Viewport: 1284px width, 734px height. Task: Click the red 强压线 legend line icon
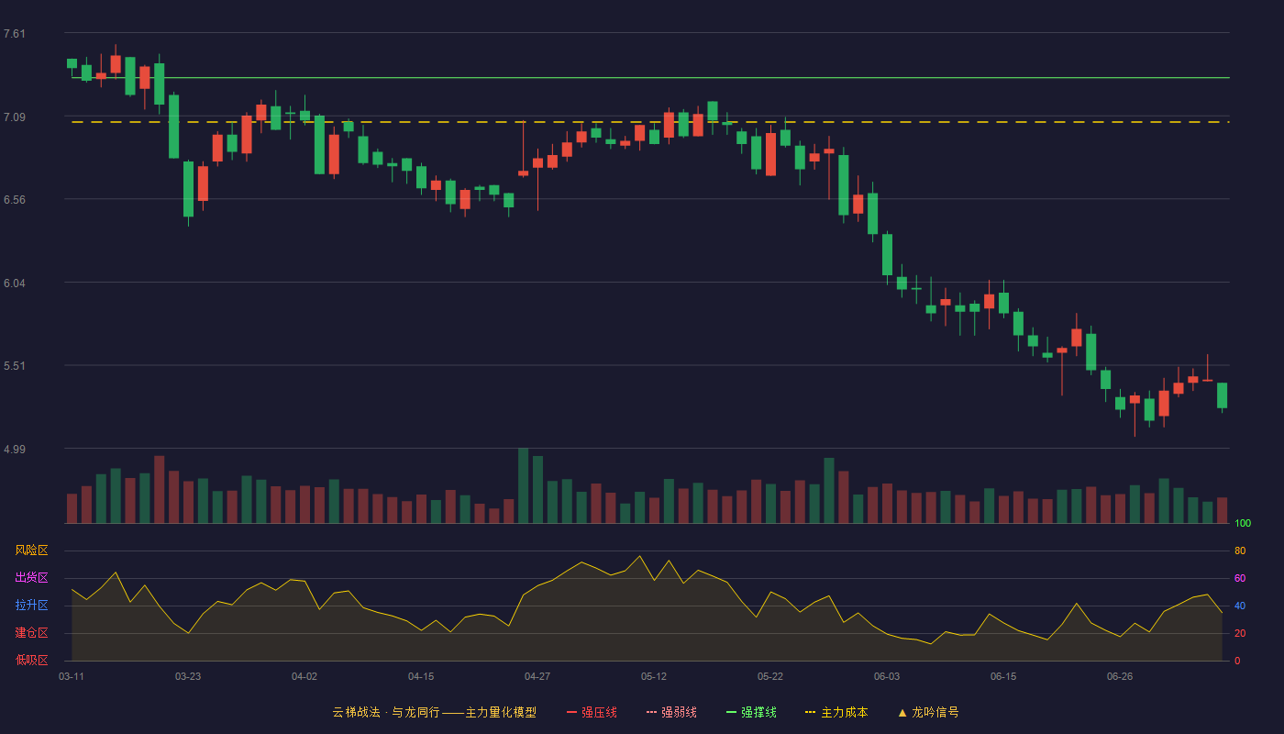click(x=571, y=712)
